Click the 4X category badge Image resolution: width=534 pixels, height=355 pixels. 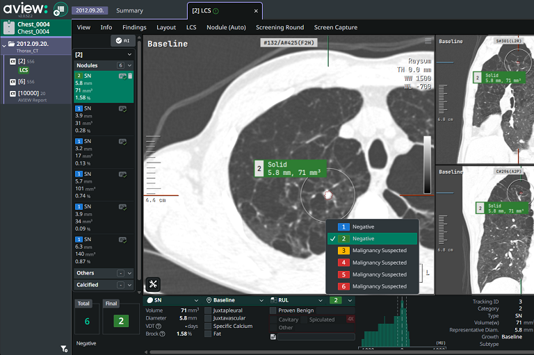pyautogui.click(x=350, y=320)
